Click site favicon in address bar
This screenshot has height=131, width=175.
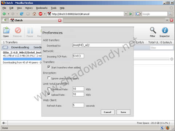click(x=49, y=14)
